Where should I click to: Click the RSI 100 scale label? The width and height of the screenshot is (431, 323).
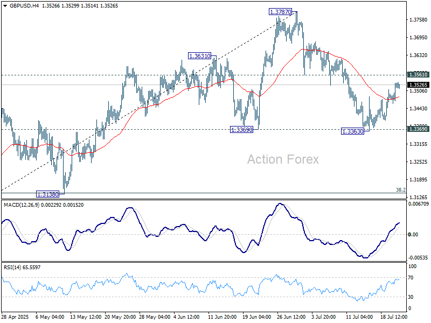412,266
